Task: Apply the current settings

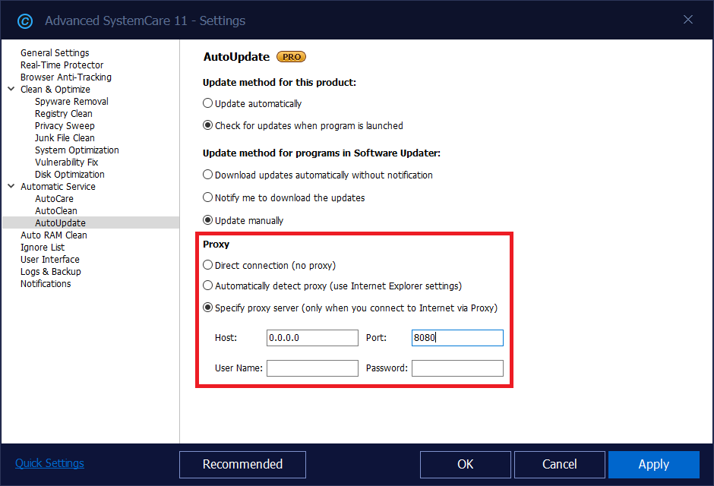Action: [x=653, y=464]
